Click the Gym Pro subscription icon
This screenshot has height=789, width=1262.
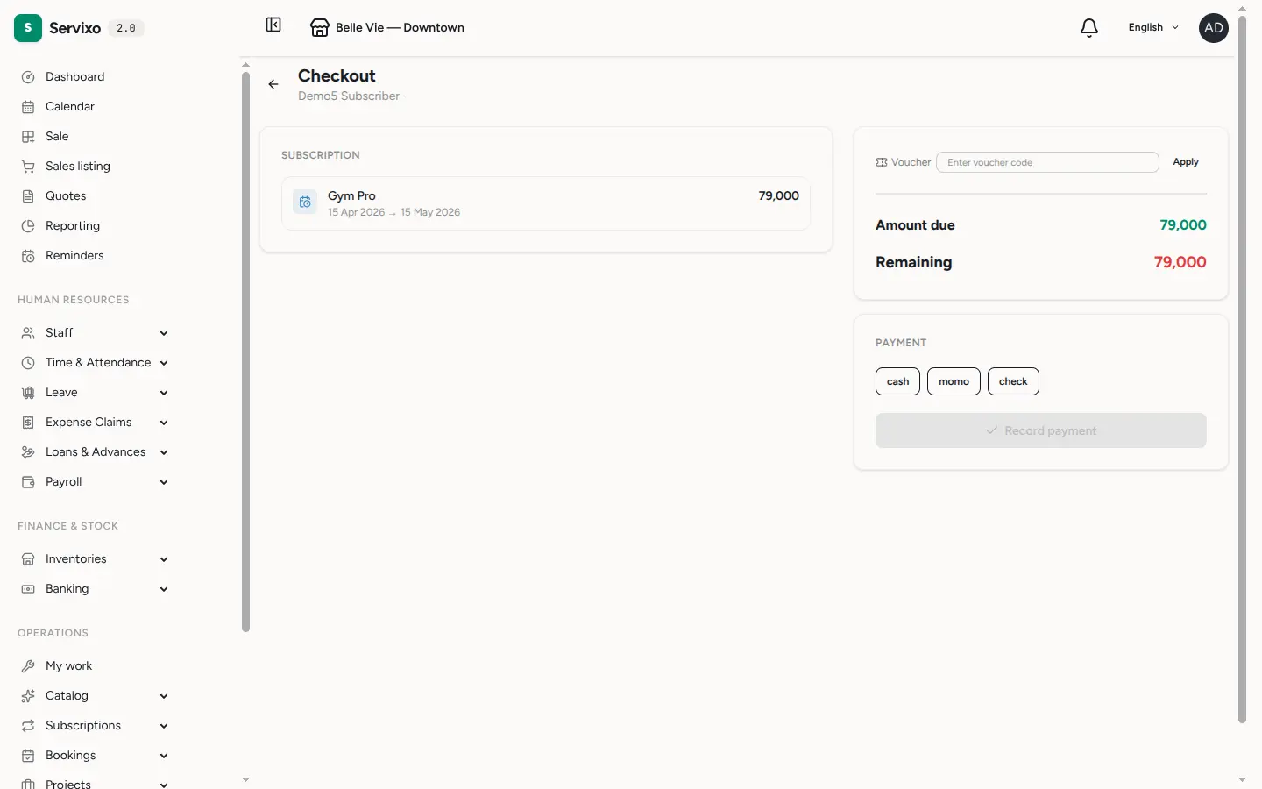(305, 203)
